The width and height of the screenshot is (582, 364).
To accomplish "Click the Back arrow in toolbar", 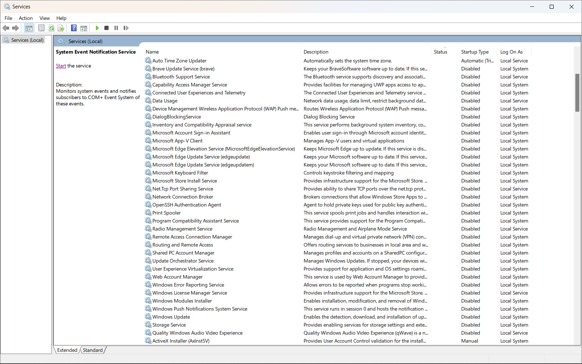I will coord(6,28).
